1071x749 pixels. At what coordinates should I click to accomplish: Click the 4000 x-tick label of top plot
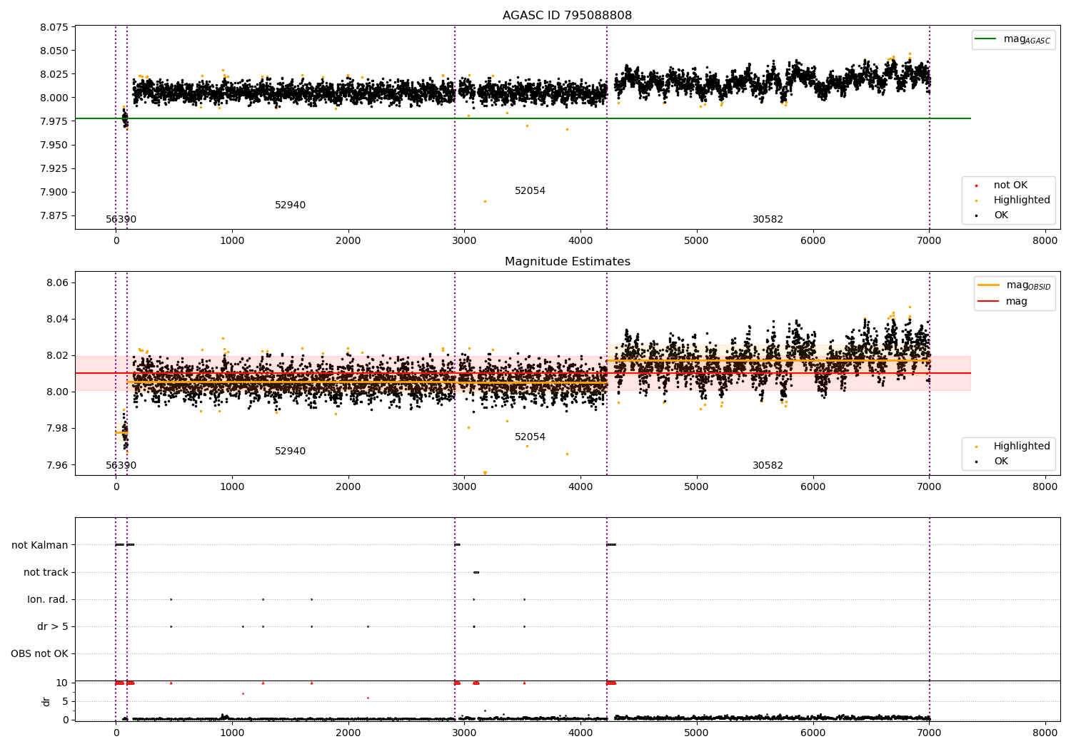pyautogui.click(x=580, y=241)
